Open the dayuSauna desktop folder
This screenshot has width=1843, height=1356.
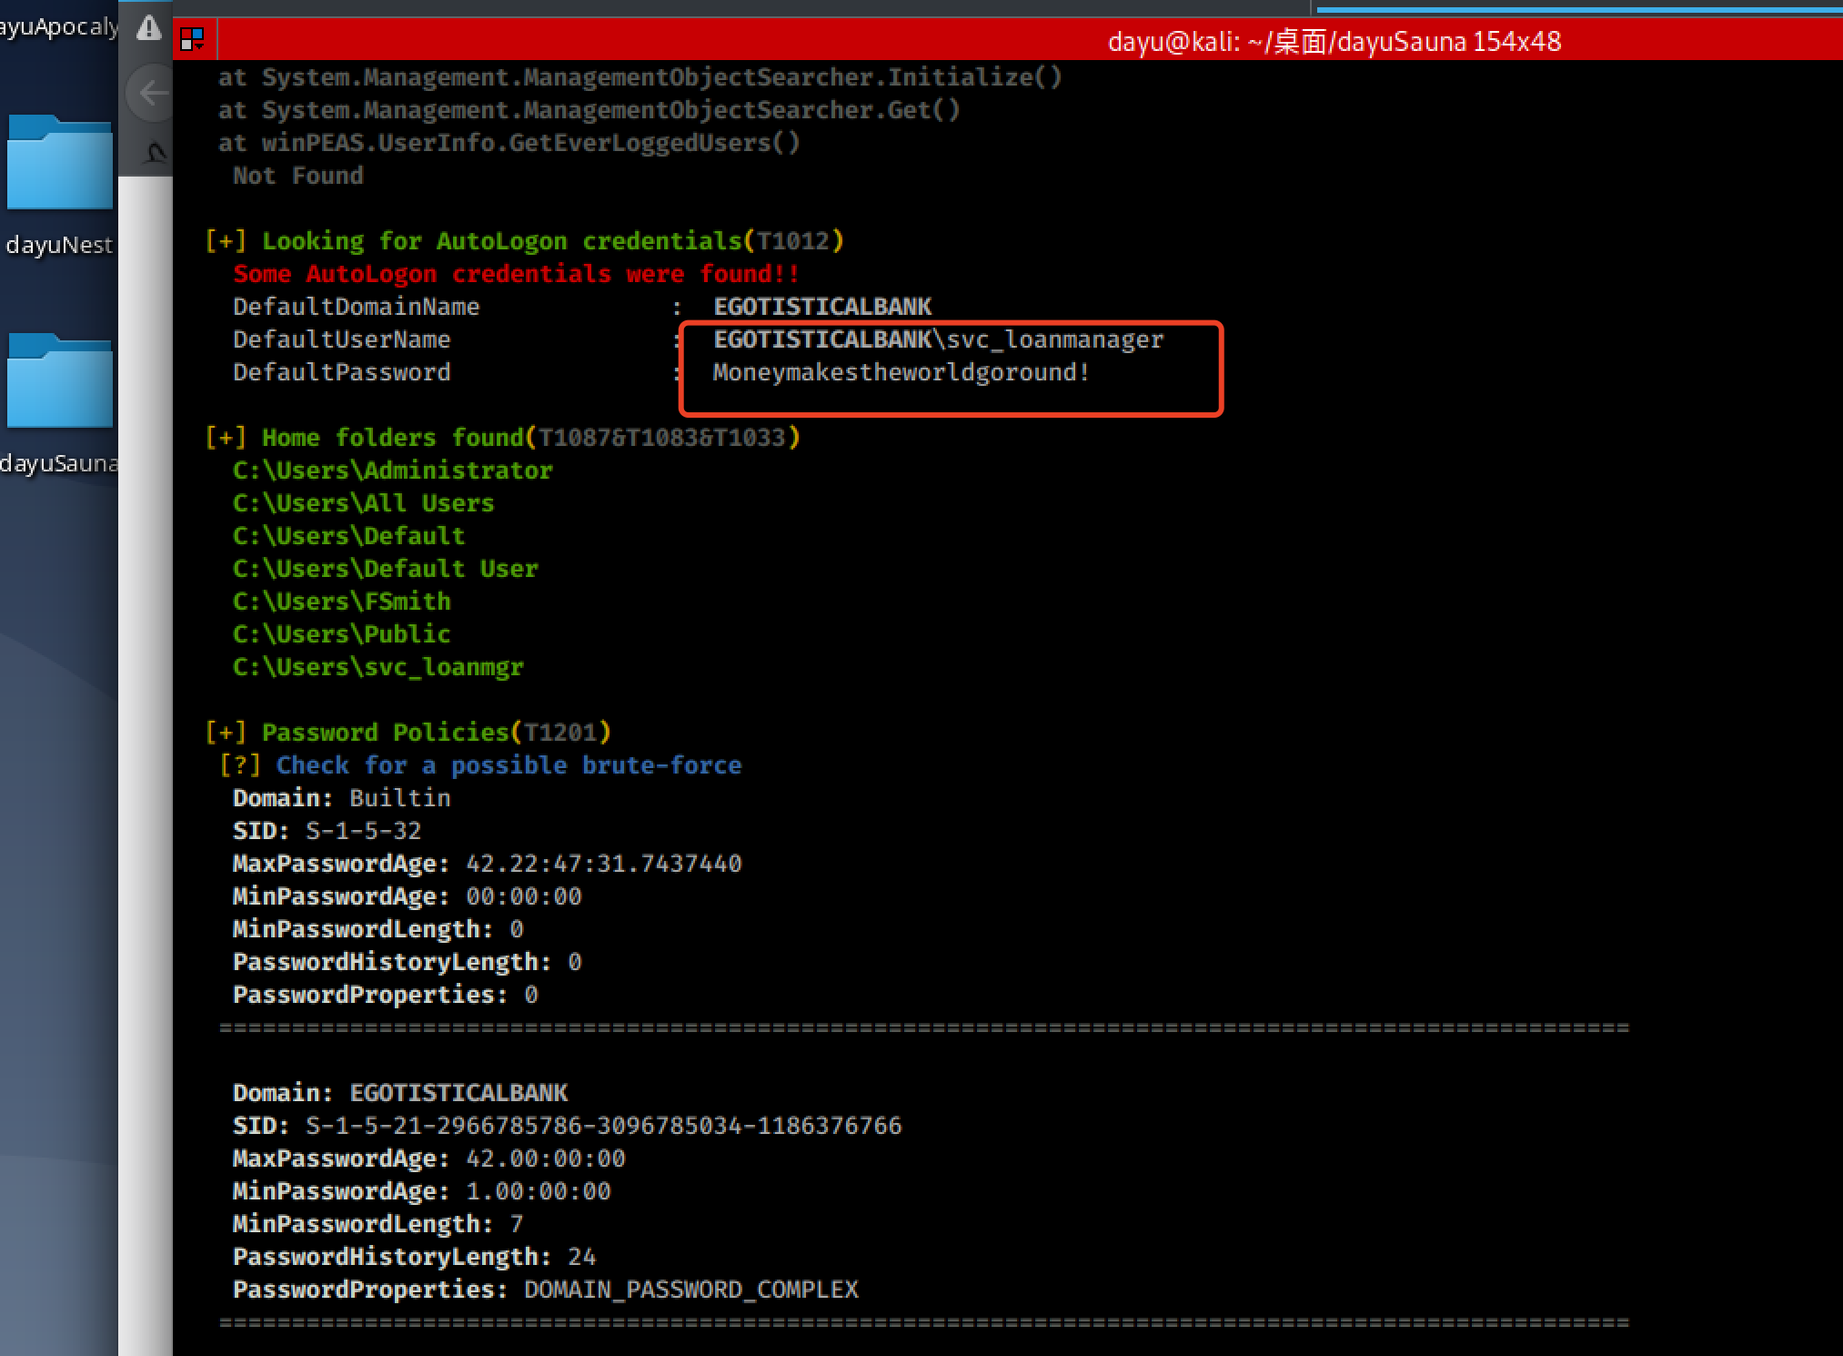coord(59,379)
